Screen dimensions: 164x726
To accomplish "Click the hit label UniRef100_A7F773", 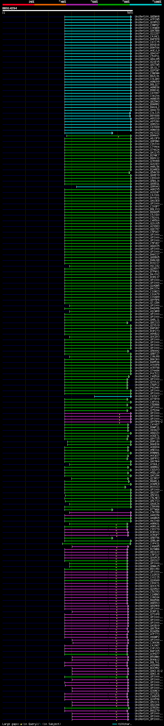I will 147,634.
